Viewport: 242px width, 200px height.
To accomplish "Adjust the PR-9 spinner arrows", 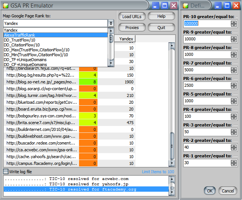I will coord(234,39).
